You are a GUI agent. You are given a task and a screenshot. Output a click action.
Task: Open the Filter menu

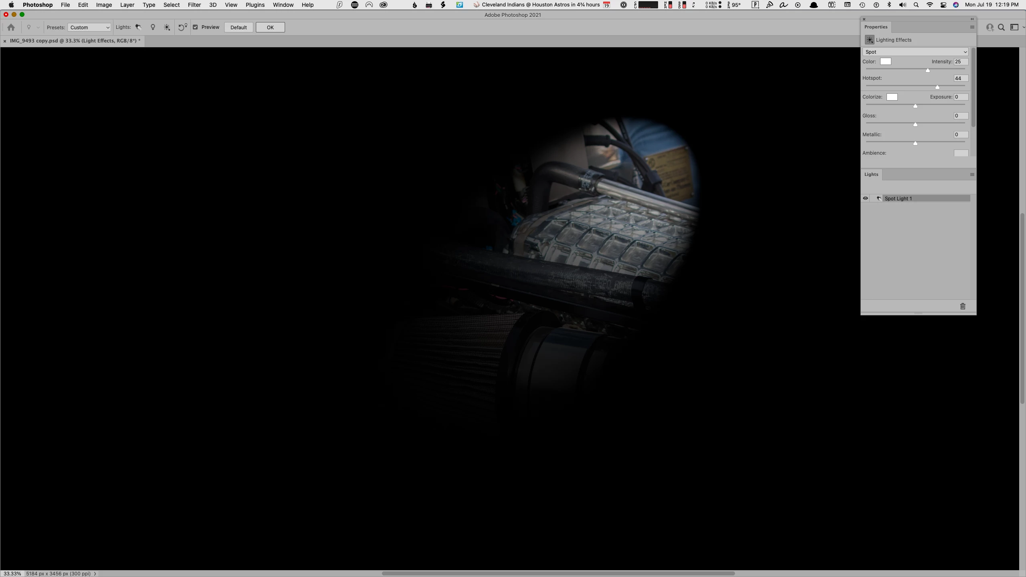(x=194, y=5)
